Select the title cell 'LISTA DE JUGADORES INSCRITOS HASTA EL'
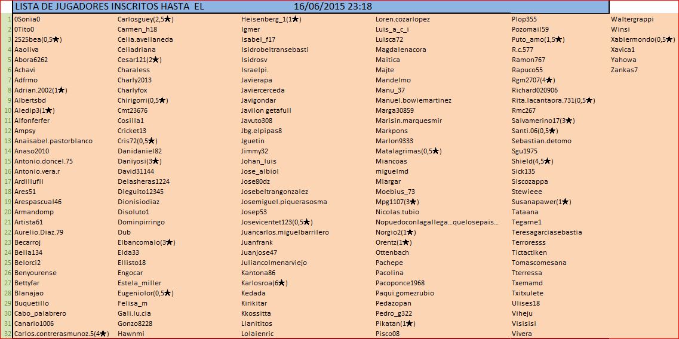Screen dimensions: 679x339 109,7
